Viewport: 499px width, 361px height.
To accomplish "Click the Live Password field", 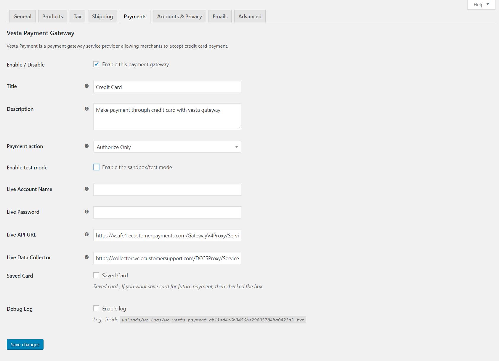I will click(167, 212).
